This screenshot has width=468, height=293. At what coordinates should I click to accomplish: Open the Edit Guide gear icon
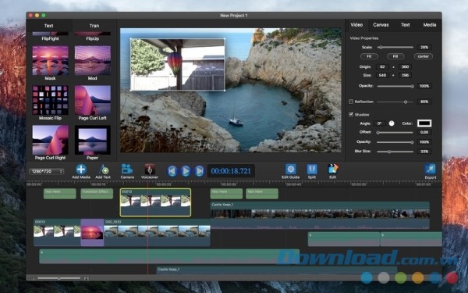pyautogui.click(x=290, y=170)
